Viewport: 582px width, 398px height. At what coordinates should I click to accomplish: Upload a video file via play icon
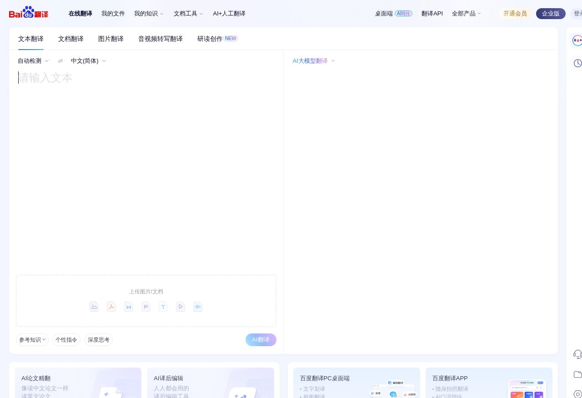(x=181, y=307)
